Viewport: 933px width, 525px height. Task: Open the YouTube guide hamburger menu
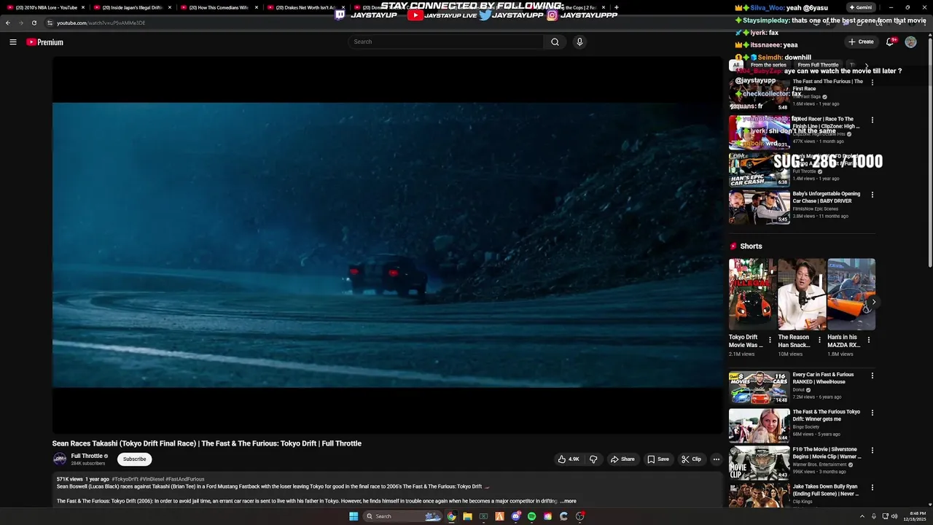click(x=13, y=42)
